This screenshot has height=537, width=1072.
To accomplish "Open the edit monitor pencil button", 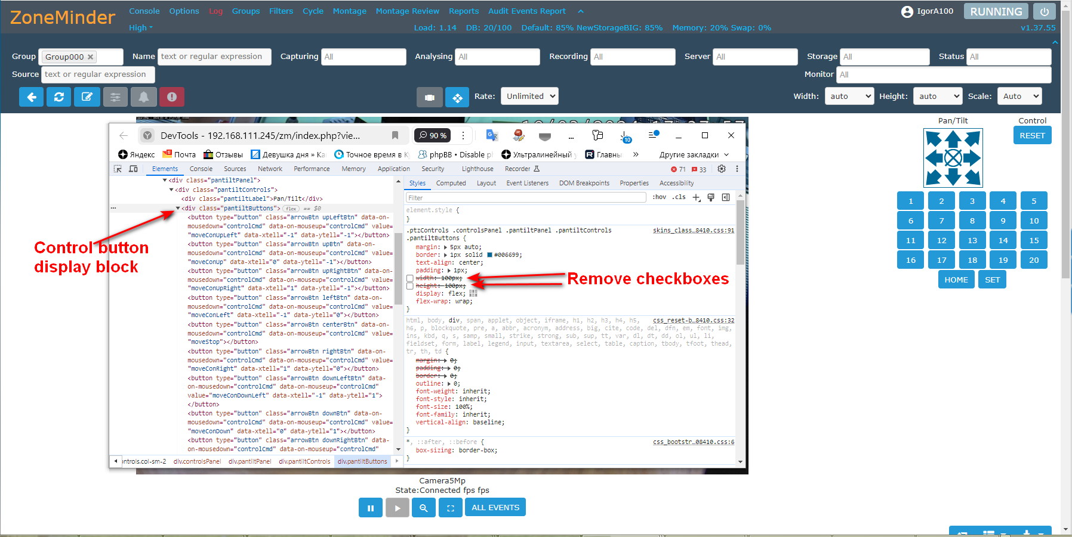I will pyautogui.click(x=87, y=97).
